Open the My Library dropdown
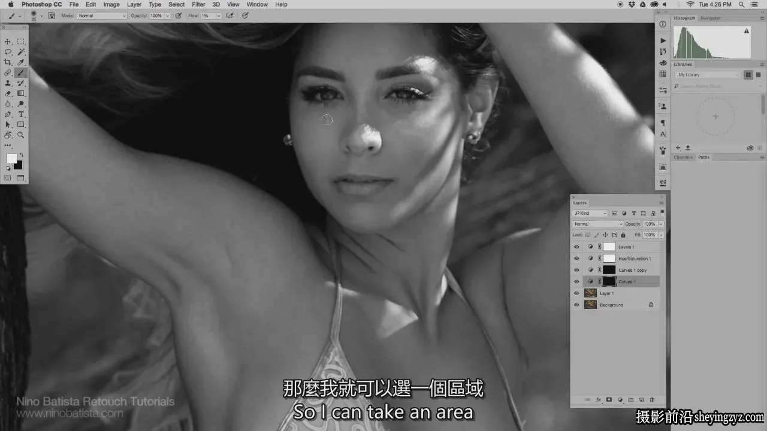Viewport: 767px width, 431px height. pos(708,75)
